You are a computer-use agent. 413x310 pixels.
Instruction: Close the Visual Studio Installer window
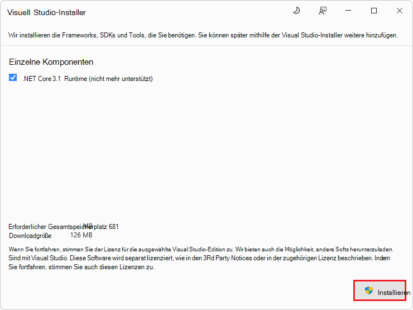(x=400, y=11)
